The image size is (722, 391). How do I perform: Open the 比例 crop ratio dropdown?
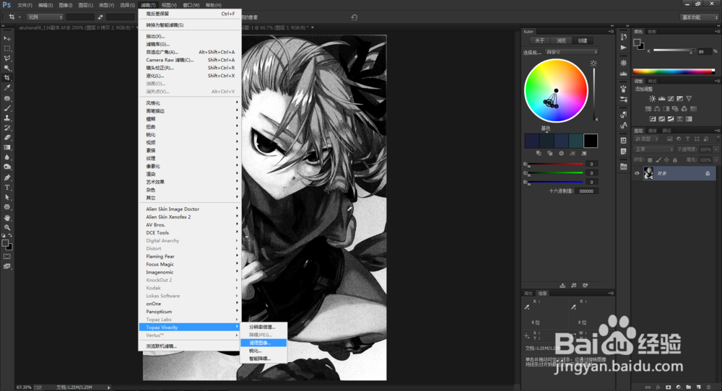click(x=45, y=17)
